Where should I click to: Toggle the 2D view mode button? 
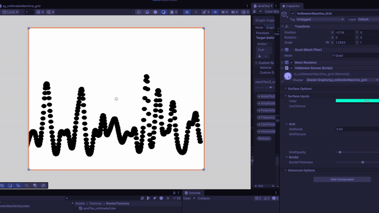(187, 12)
